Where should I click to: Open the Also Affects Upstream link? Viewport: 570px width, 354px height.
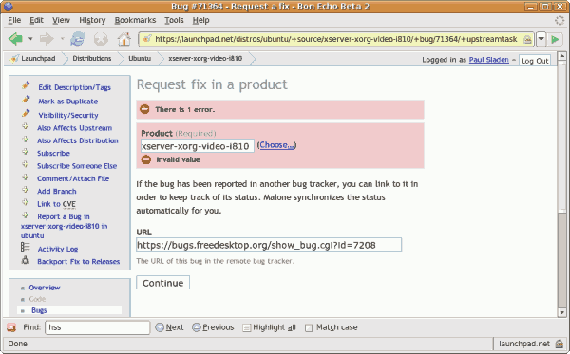[74, 128]
